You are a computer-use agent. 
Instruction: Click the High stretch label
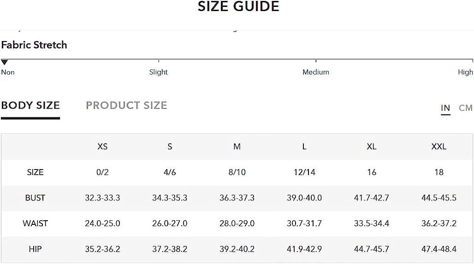tap(466, 72)
